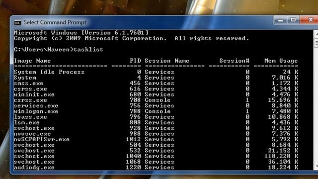Click 'Session#' column header

(x=235, y=61)
